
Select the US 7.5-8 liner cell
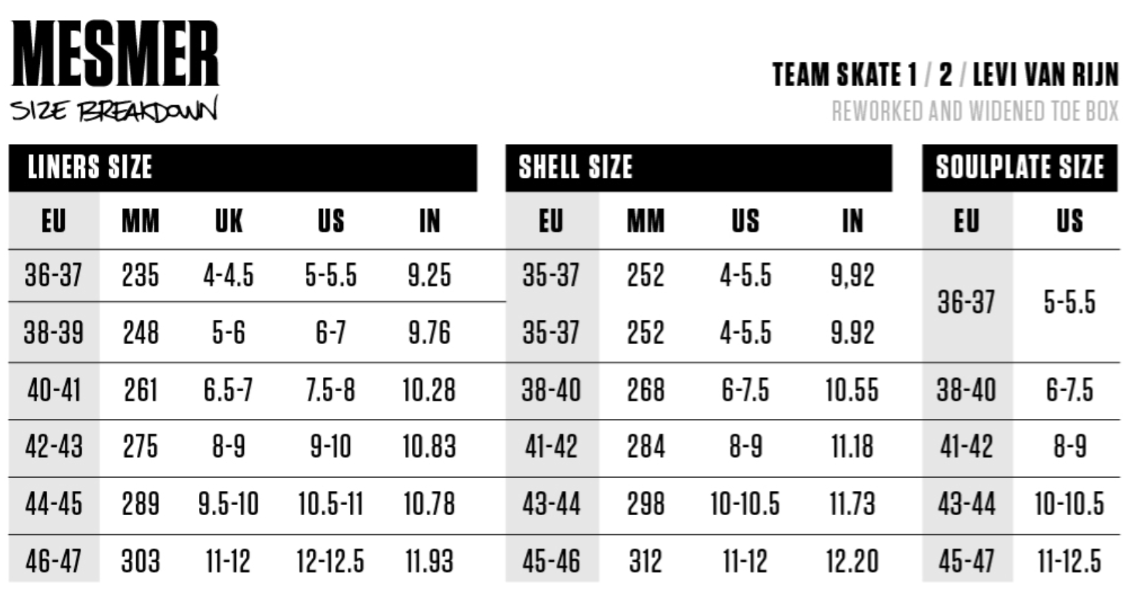(x=330, y=391)
